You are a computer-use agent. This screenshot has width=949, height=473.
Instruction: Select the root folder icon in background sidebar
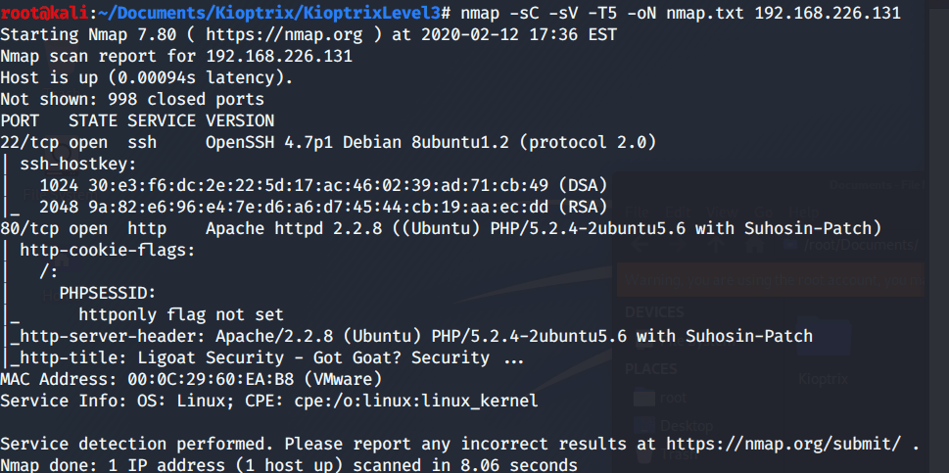click(644, 398)
